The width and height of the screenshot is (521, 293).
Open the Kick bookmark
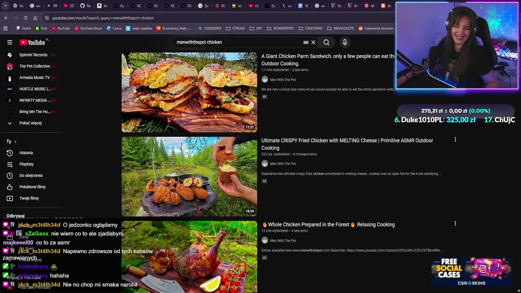(41, 28)
